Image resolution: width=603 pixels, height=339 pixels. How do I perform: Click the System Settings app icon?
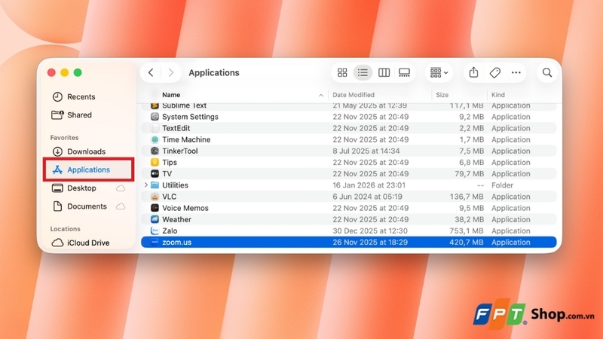pos(155,117)
